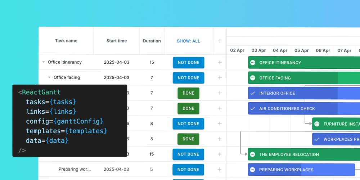This screenshot has height=180, width=360.
Task: Click checkmark on WORKPLACES PREPARATION bar
Action: click(x=317, y=139)
